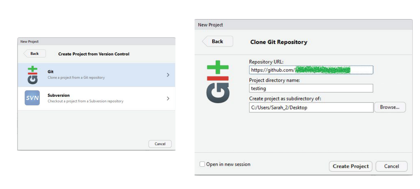Select 'Clone a project from a Git repository'
Image resolution: width=420 pixels, height=189 pixels.
coord(76,78)
